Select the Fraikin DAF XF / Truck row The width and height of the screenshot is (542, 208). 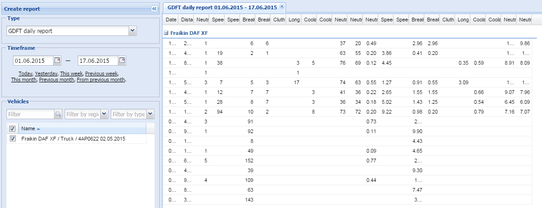point(76,139)
